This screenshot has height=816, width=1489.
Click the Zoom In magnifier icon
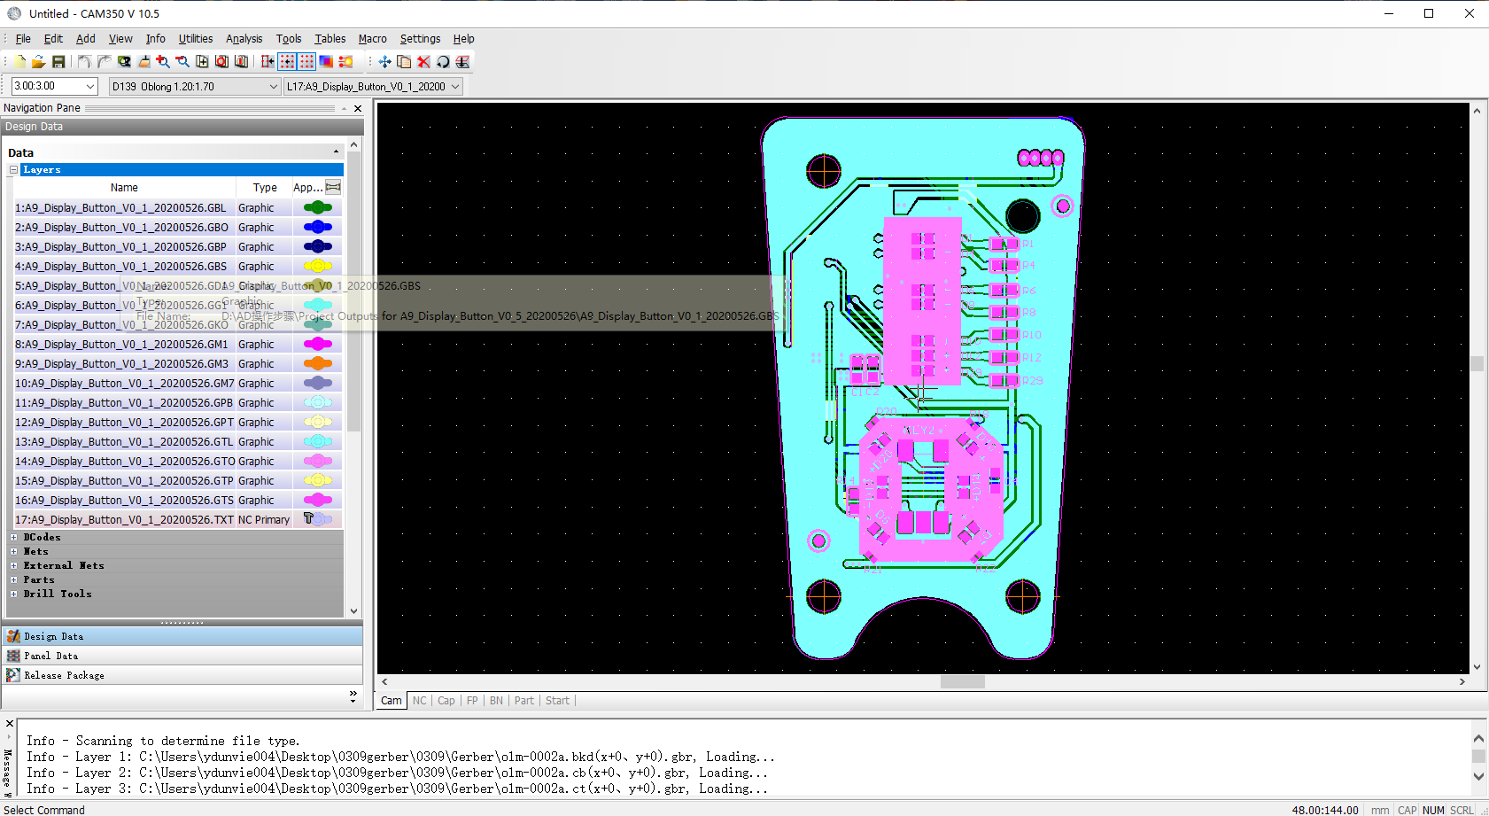tap(163, 61)
